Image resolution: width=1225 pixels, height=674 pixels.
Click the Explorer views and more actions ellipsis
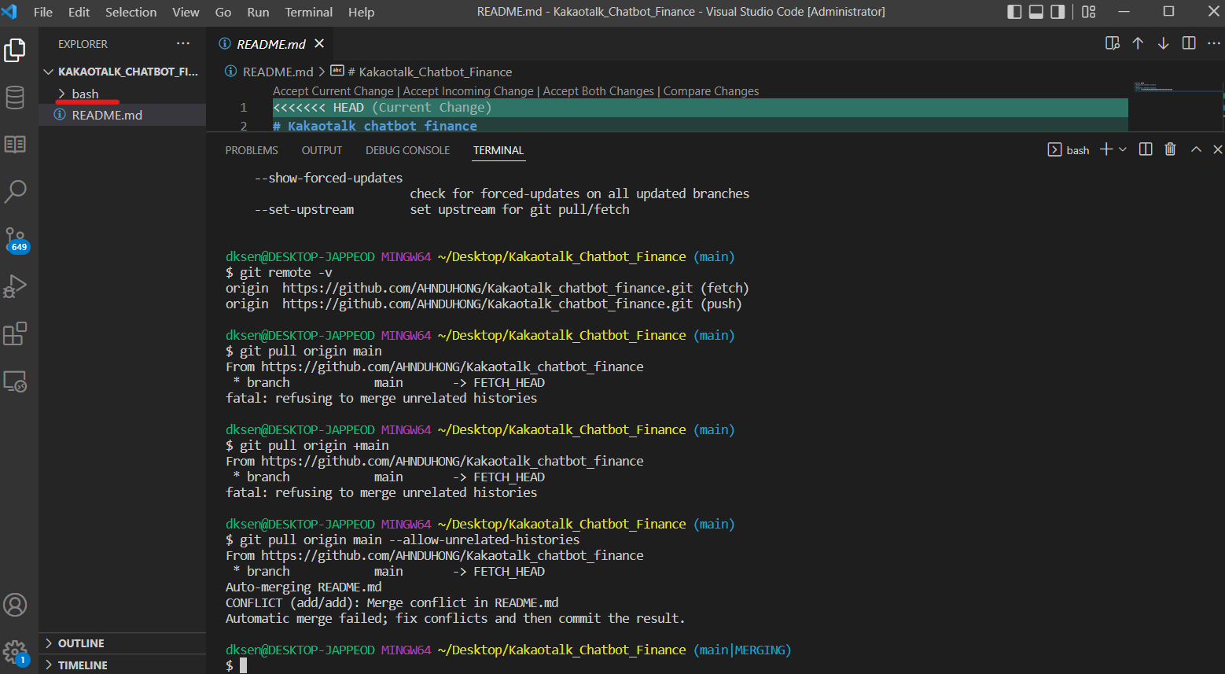coord(183,44)
